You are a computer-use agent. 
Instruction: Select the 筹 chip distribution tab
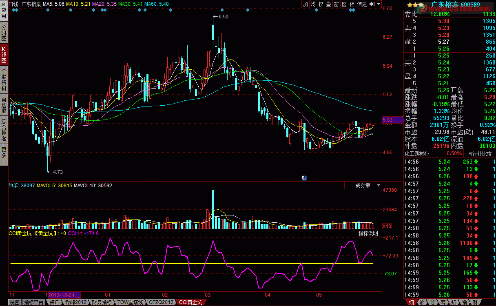tap(443, 302)
